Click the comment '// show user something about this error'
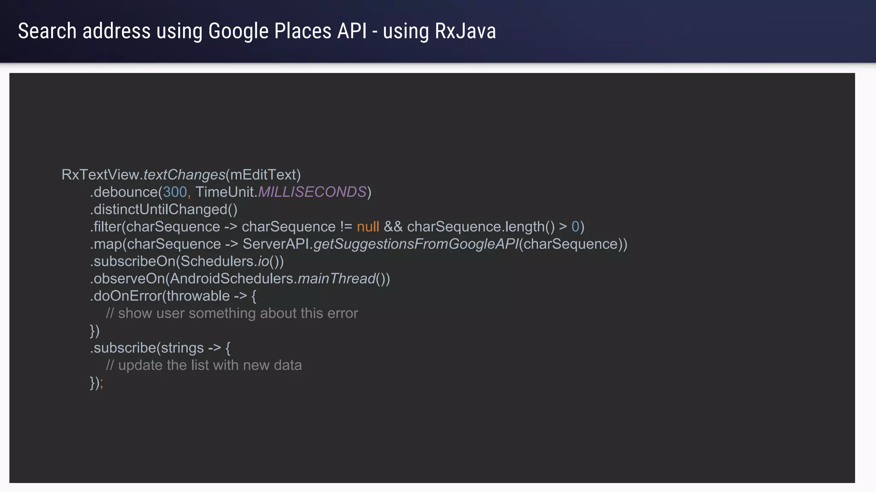This screenshot has height=492, width=876. [232, 313]
